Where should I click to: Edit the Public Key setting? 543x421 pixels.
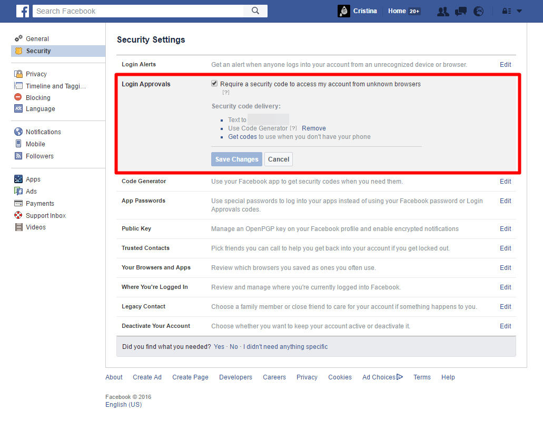pyautogui.click(x=505, y=229)
